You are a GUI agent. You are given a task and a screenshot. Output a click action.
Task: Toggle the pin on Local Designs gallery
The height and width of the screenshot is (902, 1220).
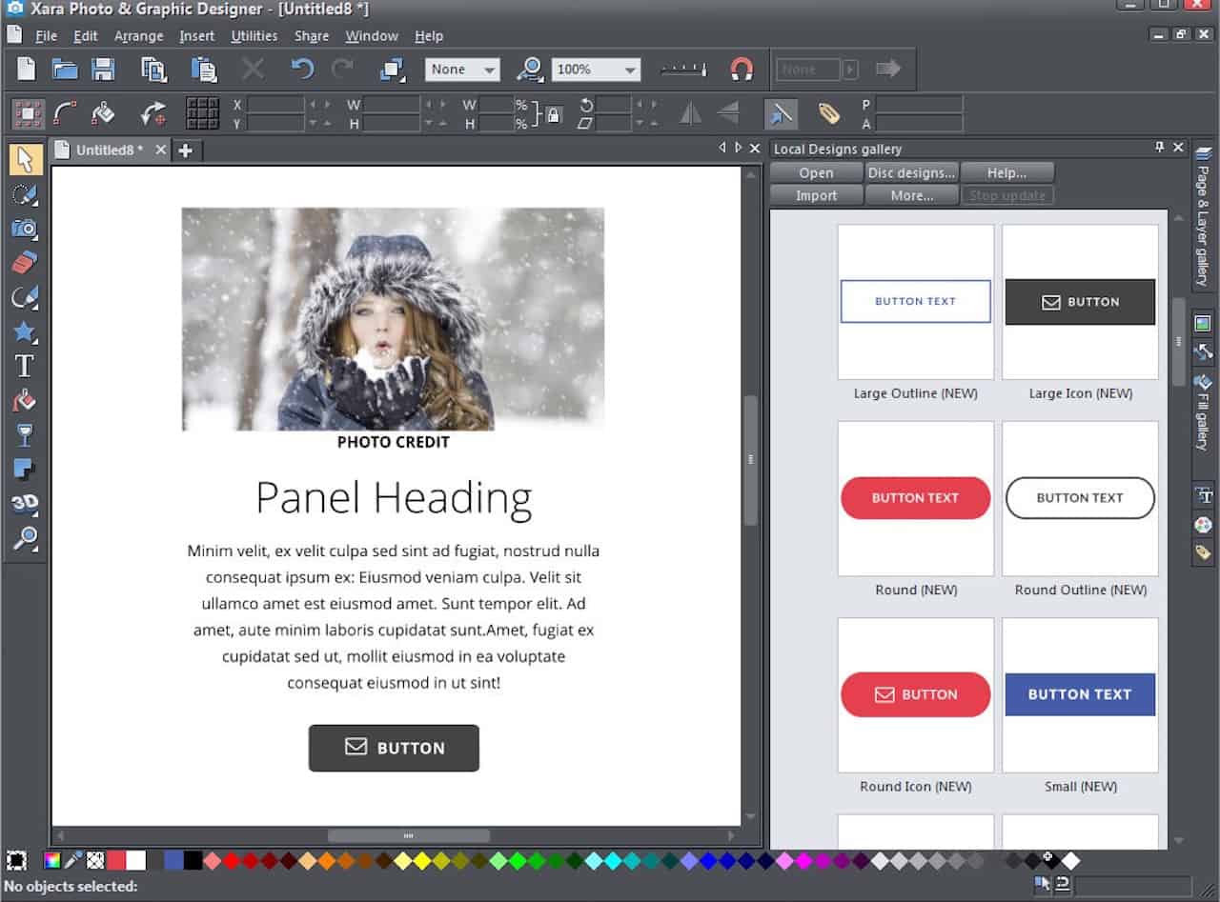coord(1160,148)
